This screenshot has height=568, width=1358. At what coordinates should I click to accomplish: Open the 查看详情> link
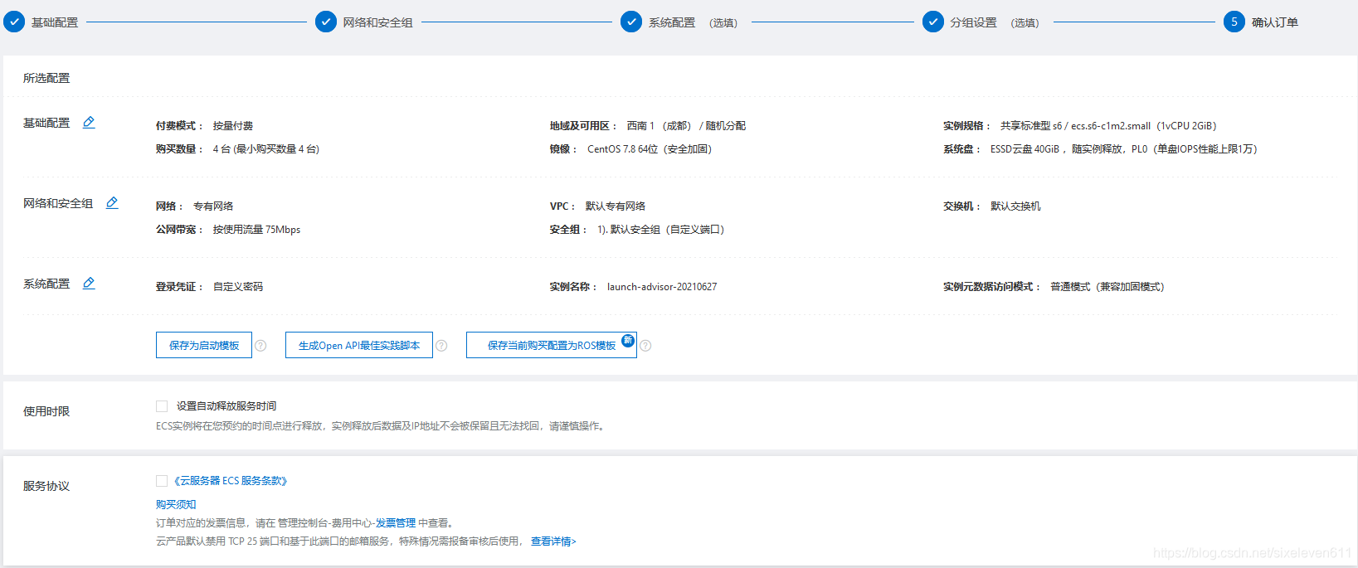tap(553, 541)
